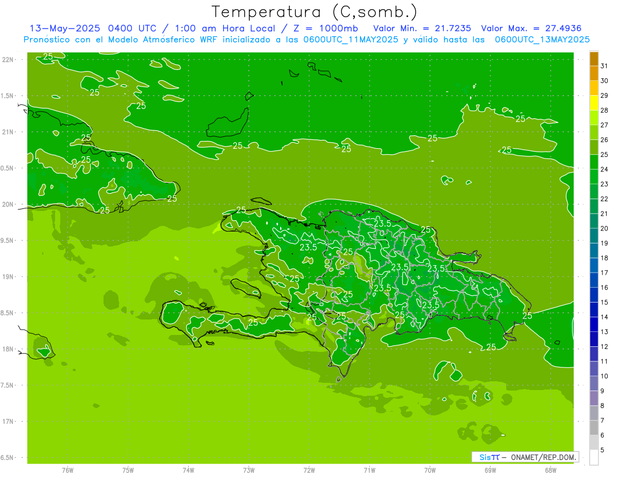Pick the green swatch between 24 and 25
Viewport: 618px width, 477px height.
pos(594,162)
